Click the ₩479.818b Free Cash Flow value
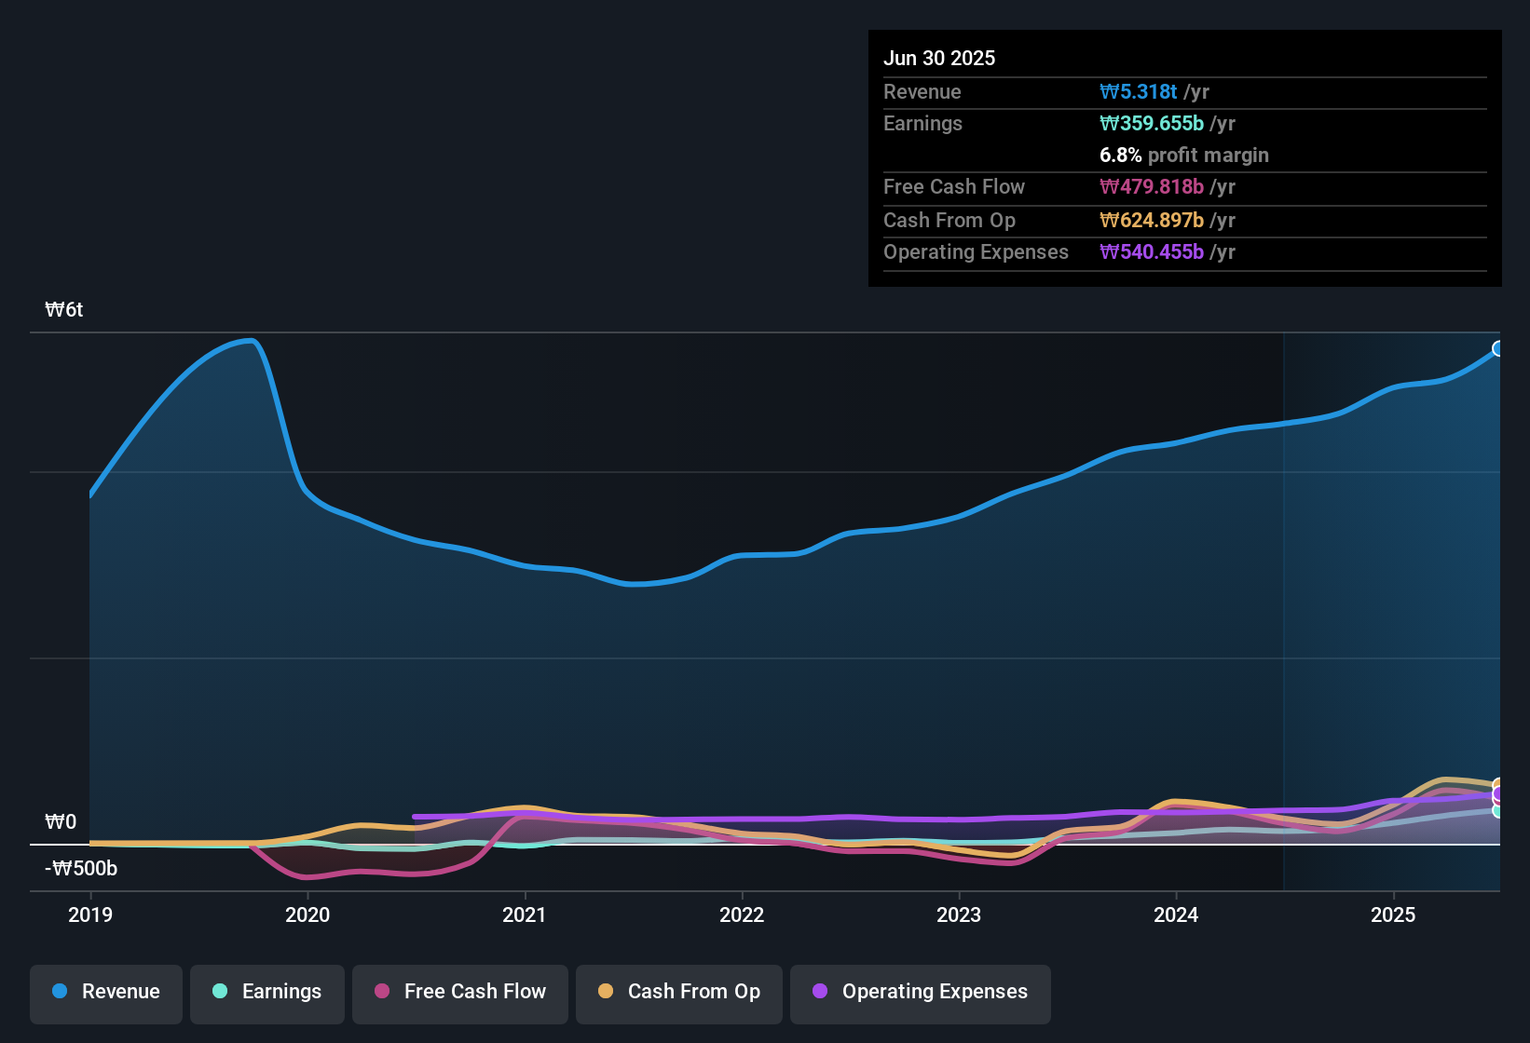 click(x=1152, y=186)
